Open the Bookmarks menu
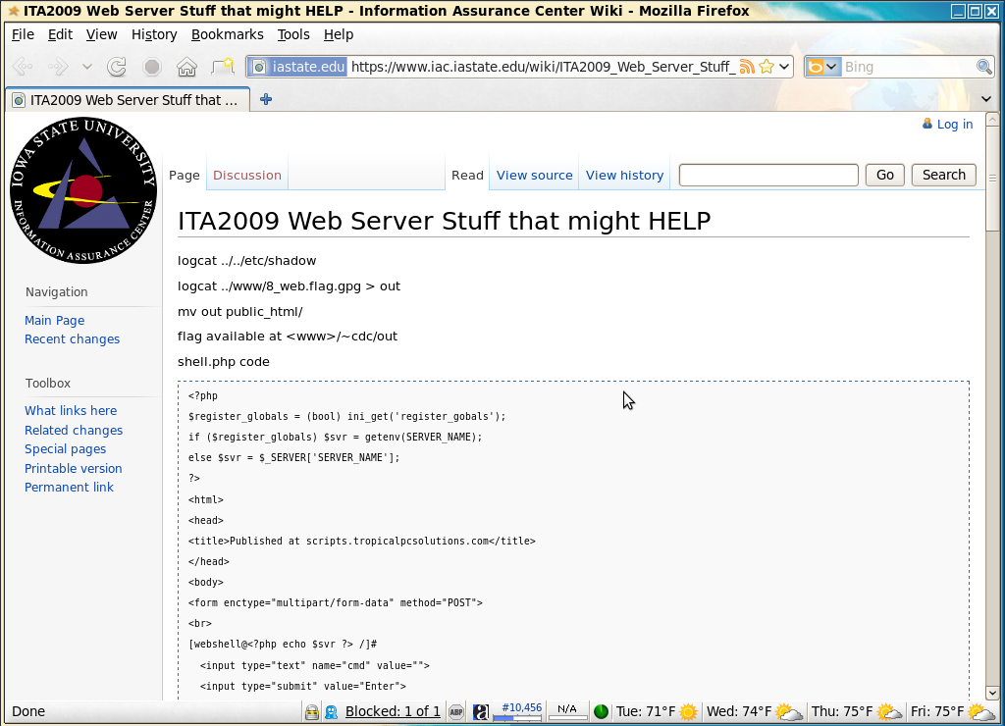The width and height of the screenshot is (1005, 726). click(228, 34)
